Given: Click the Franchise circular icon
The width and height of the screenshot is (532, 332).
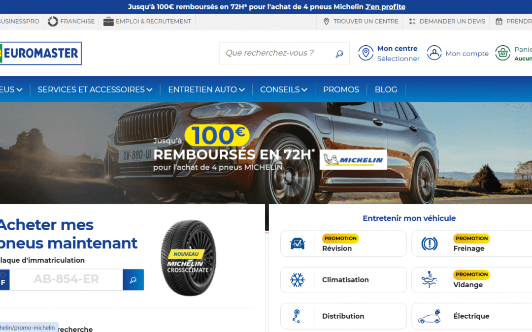Looking at the screenshot, I should tap(53, 21).
